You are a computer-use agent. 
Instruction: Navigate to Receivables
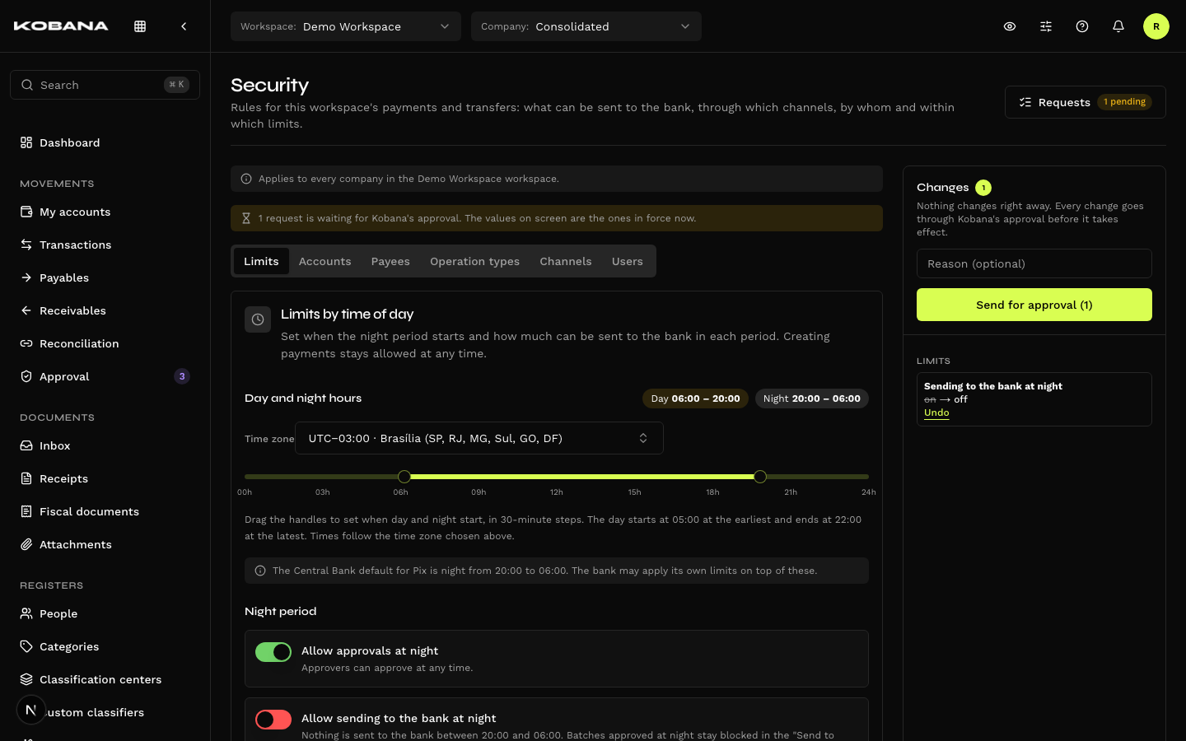[105, 310]
